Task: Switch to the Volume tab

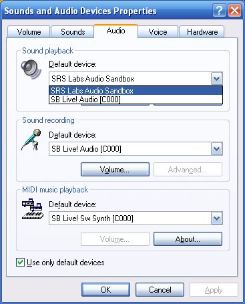Action: click(x=29, y=32)
